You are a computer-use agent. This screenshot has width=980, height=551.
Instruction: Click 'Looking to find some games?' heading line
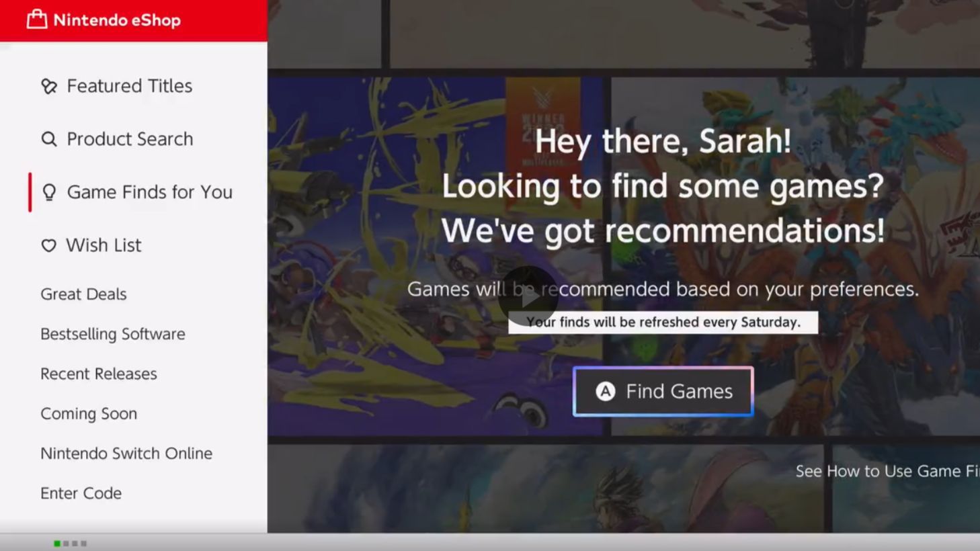click(x=663, y=187)
